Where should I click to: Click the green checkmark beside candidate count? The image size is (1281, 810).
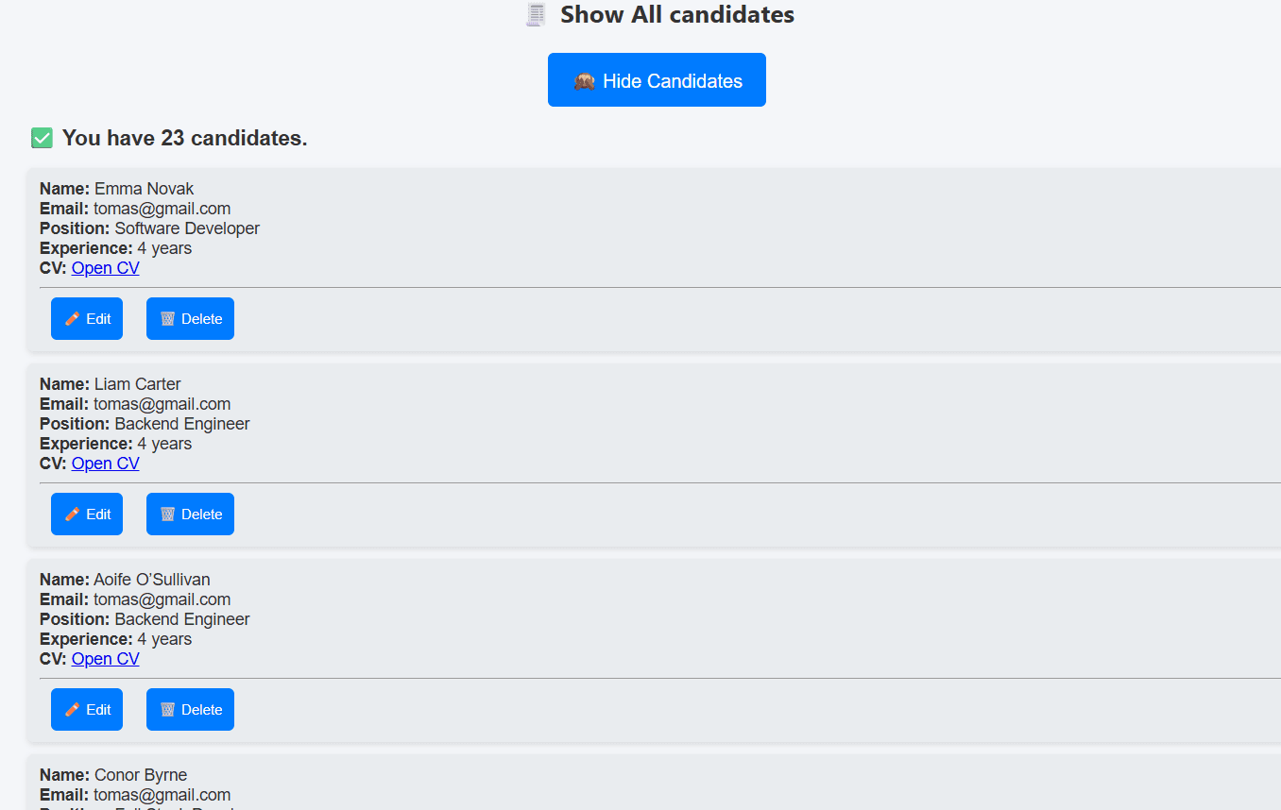pyautogui.click(x=42, y=139)
